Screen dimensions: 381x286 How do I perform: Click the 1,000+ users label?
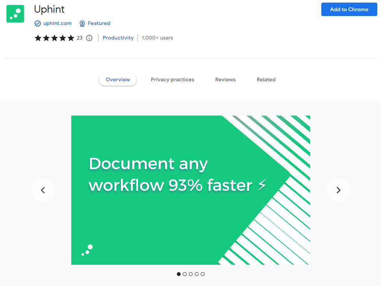pyautogui.click(x=157, y=38)
